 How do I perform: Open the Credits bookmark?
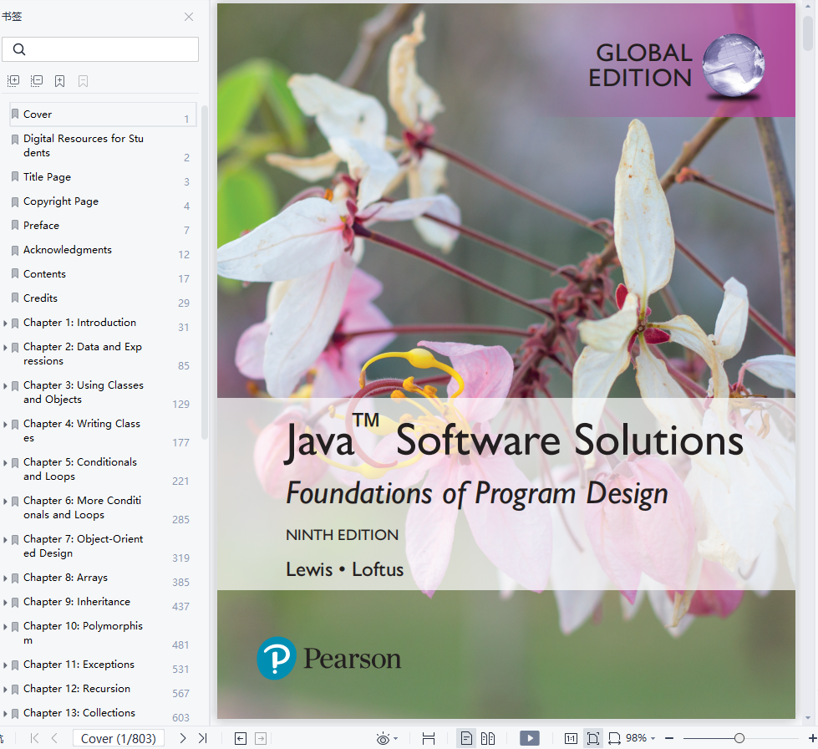pyautogui.click(x=103, y=298)
